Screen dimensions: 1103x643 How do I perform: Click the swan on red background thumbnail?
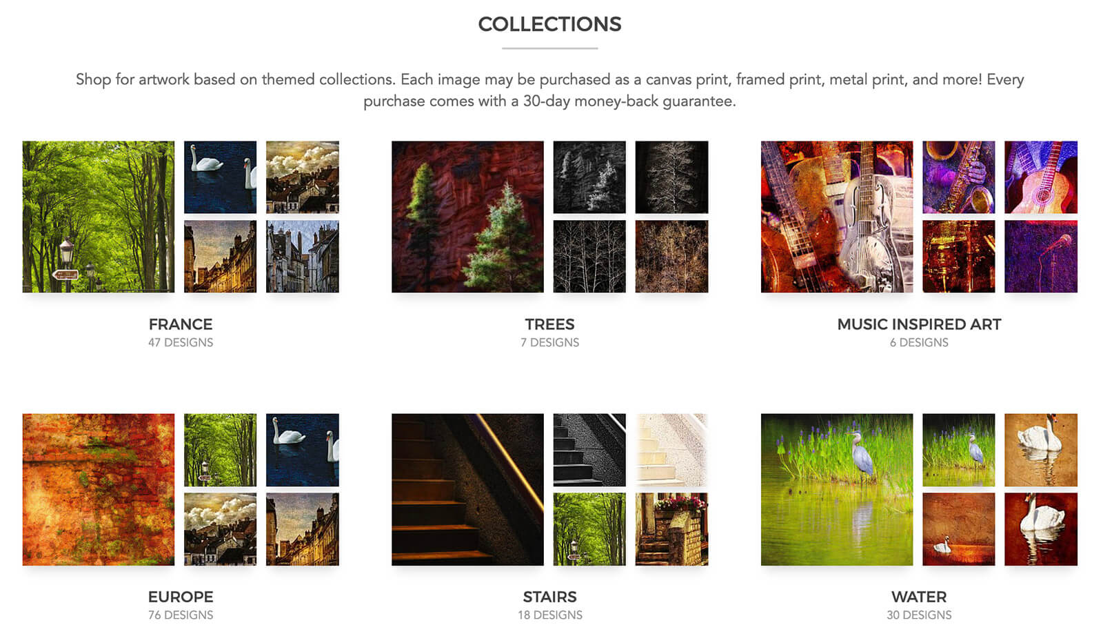pos(1041,529)
